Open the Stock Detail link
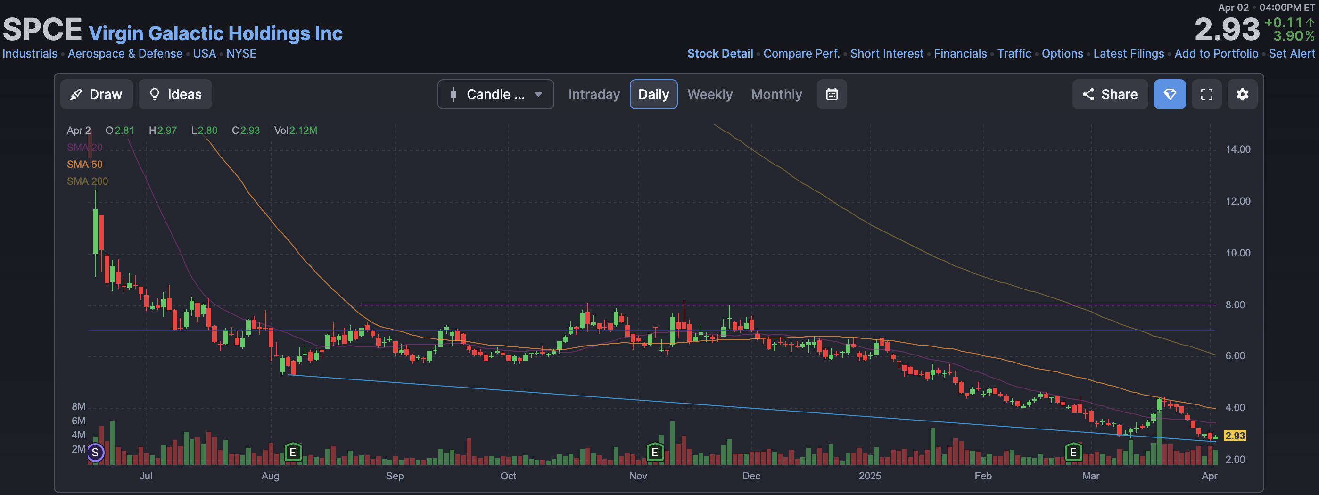Viewport: 1319px width, 495px height. (720, 54)
